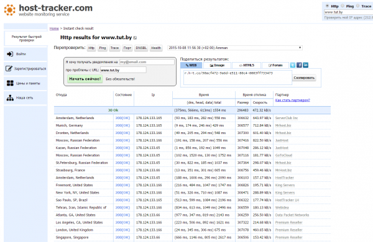
Task: Click the '30 Ok' summary row text
Action: [x=113, y=110]
